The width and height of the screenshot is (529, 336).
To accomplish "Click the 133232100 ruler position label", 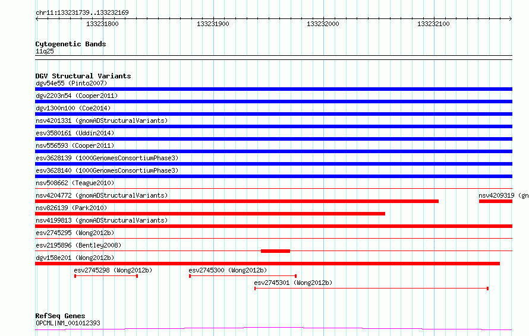I will [x=433, y=24].
